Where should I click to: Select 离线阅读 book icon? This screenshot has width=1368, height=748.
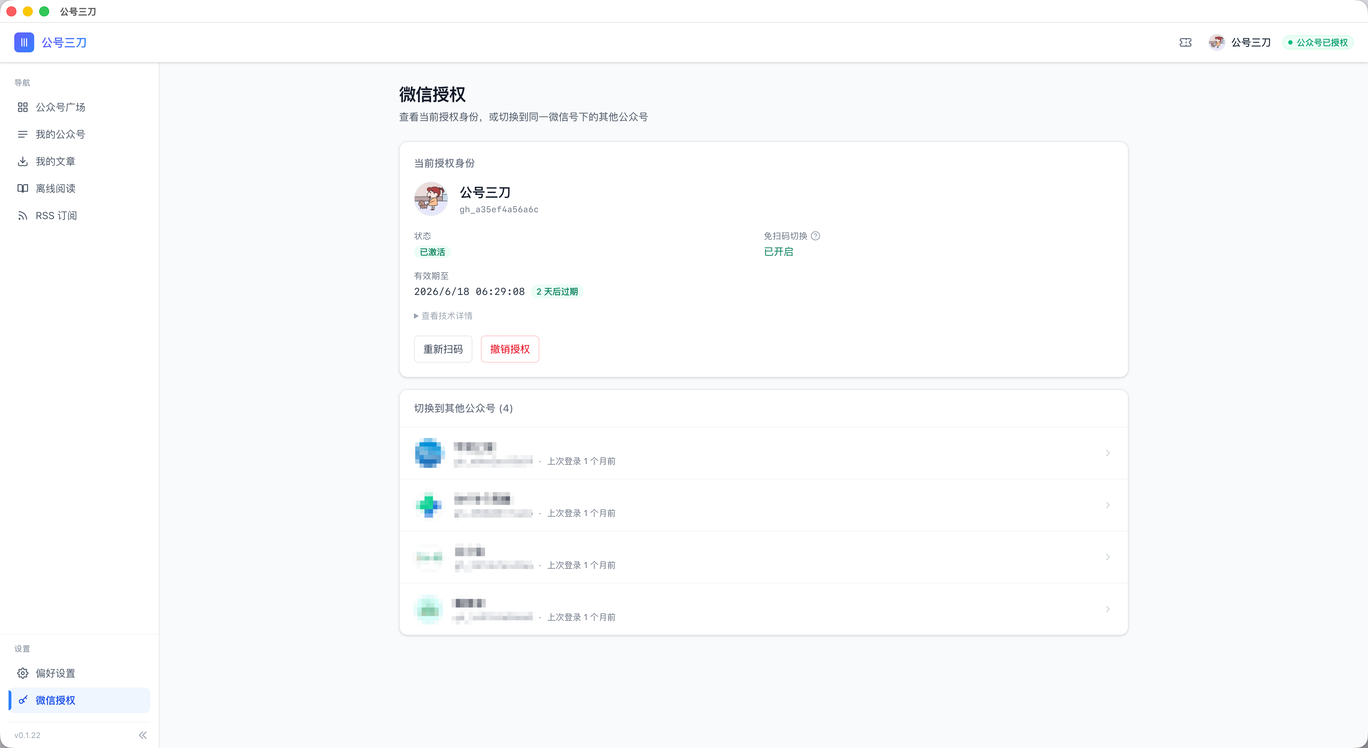[x=22, y=188]
